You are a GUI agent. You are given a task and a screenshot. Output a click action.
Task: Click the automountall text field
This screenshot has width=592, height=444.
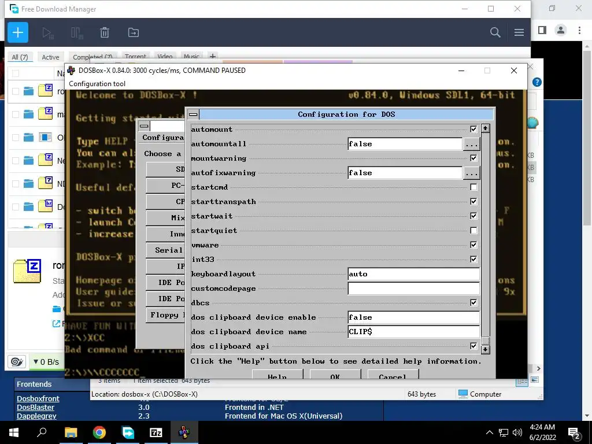pyautogui.click(x=405, y=144)
